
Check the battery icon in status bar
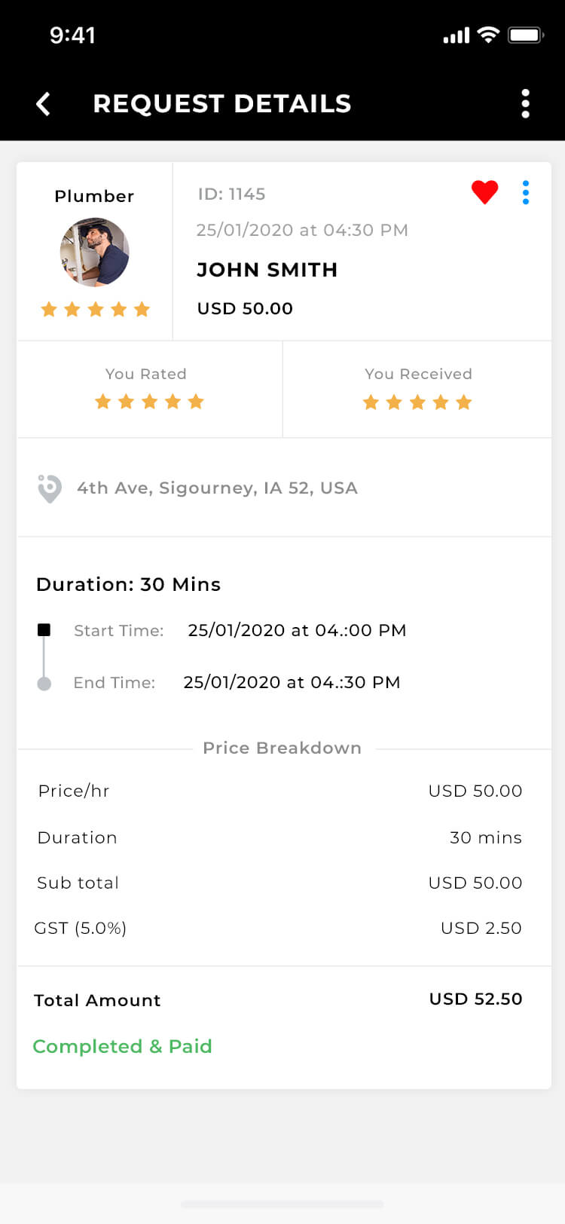tap(525, 35)
